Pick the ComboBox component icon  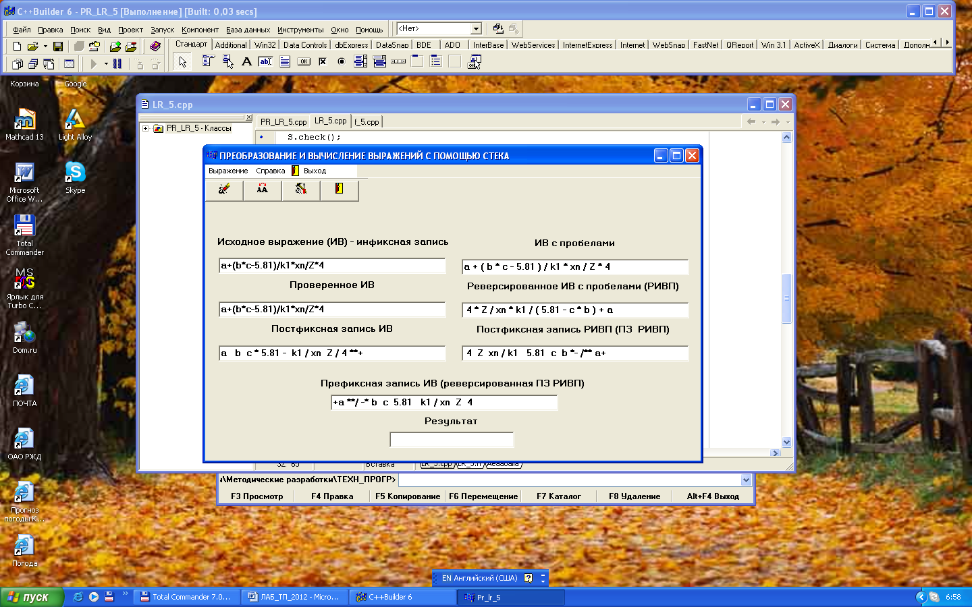[379, 61]
